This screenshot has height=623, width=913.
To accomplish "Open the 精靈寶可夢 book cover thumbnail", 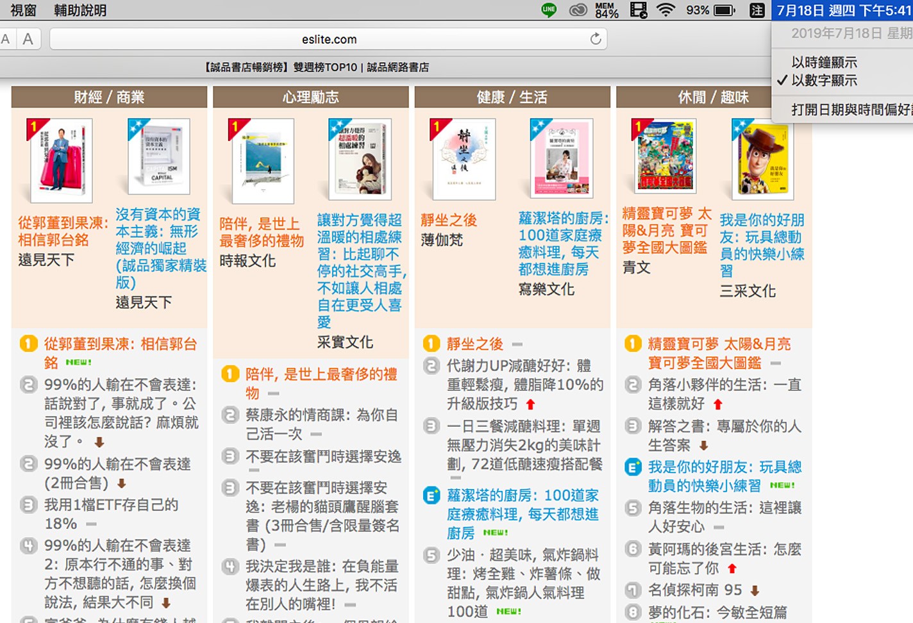I will 665,156.
